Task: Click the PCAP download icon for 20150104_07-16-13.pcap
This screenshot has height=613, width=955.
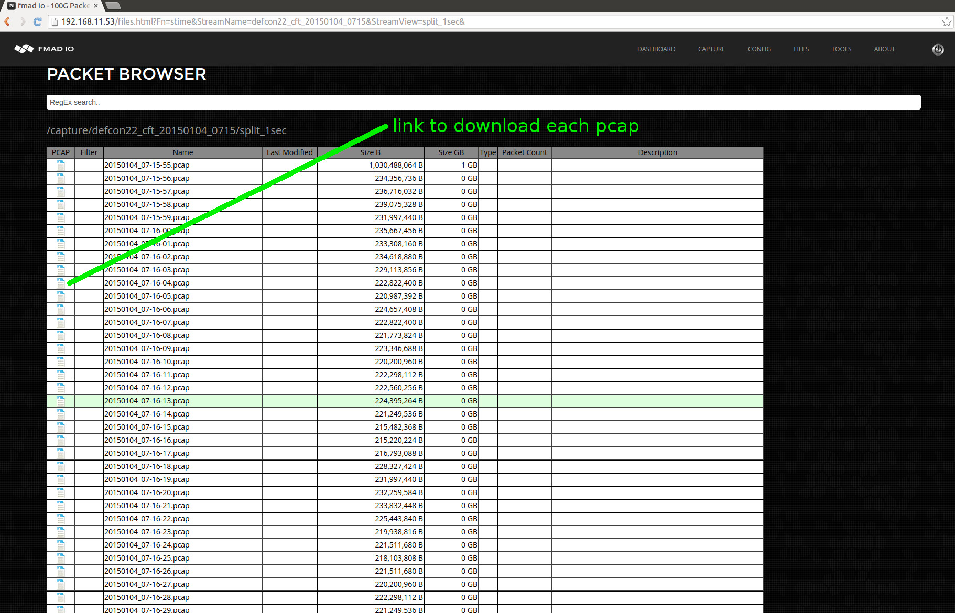Action: [61, 401]
